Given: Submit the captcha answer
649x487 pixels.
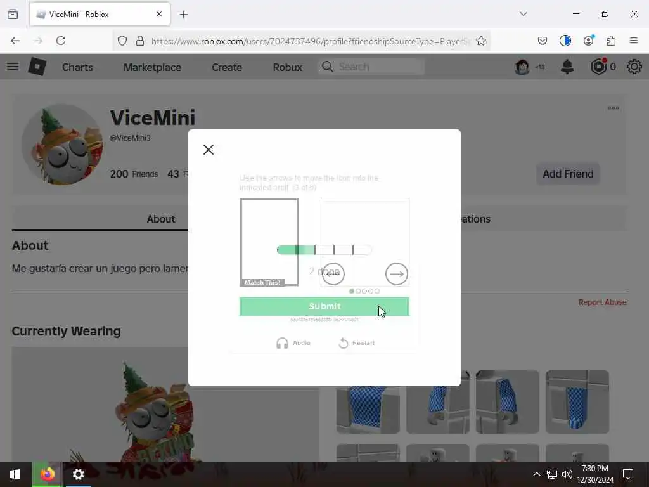Looking at the screenshot, I should (x=324, y=306).
